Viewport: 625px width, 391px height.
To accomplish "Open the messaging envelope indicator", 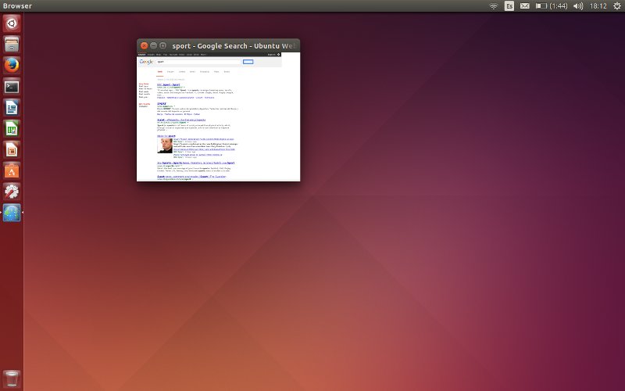I will pos(525,5).
